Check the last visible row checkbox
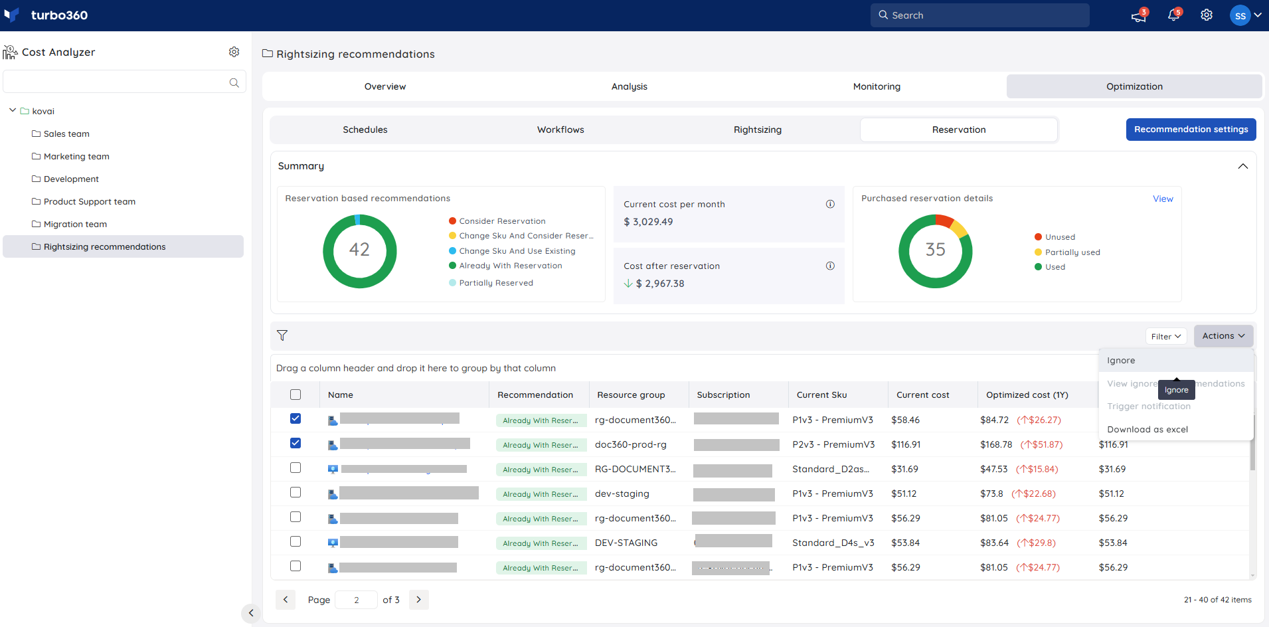The height and width of the screenshot is (627, 1269). 296,566
